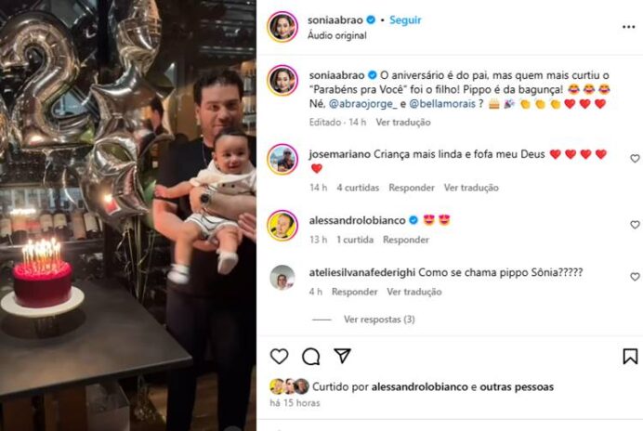Image resolution: width=643 pixels, height=431 pixels.
Task: Reply to alessandrolobianco's comment
Action: (405, 240)
